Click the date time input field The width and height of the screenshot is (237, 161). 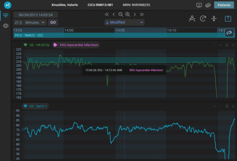36,14
